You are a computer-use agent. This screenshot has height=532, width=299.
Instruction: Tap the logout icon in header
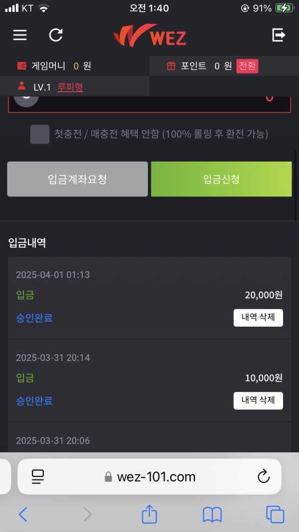tap(279, 35)
